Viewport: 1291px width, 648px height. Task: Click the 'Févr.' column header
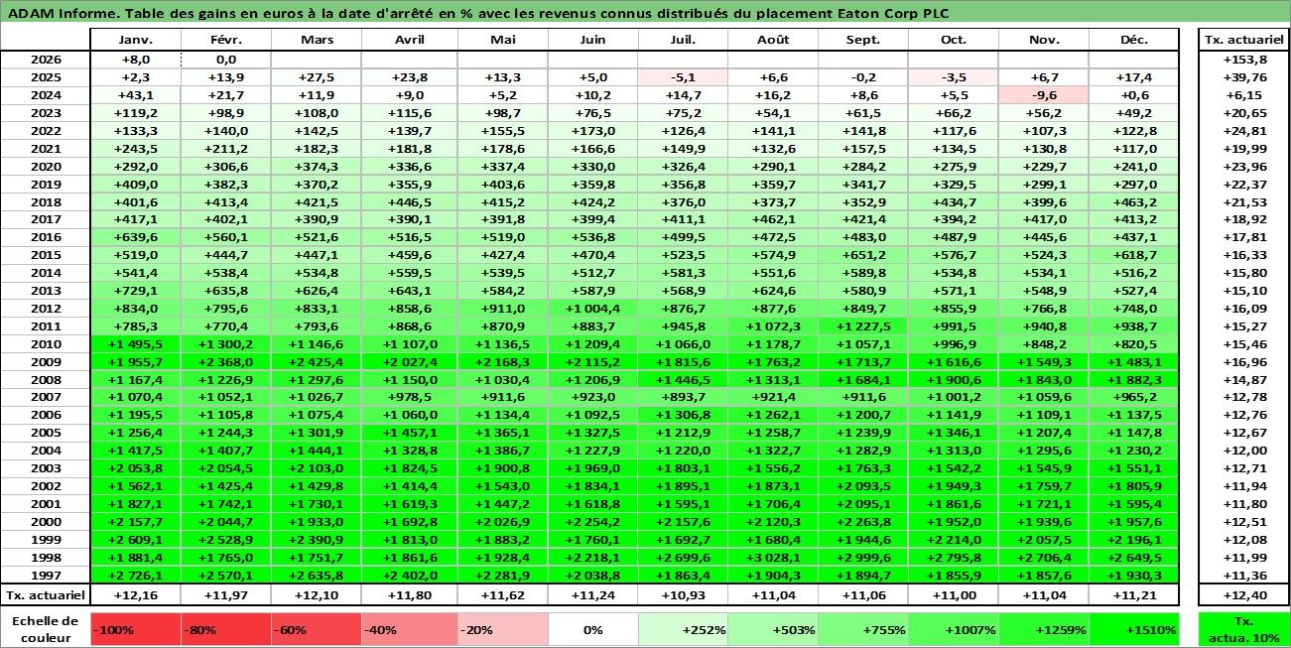pos(225,40)
